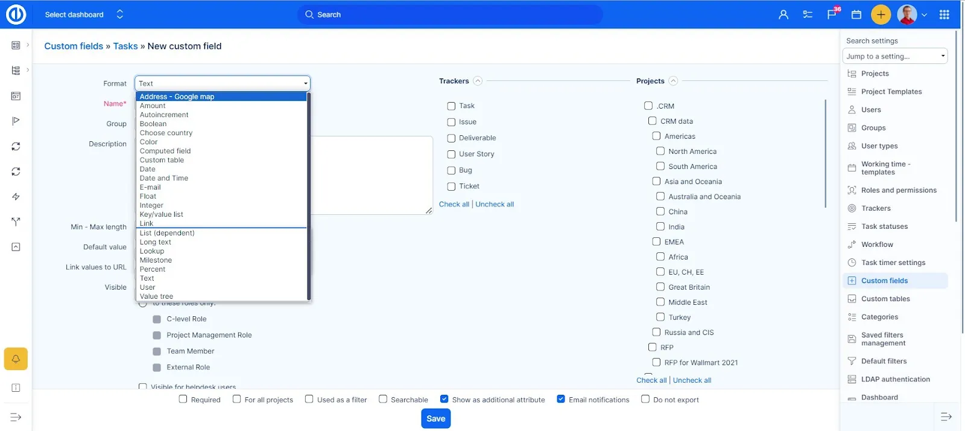Collapse the Projects section chevron

click(673, 81)
